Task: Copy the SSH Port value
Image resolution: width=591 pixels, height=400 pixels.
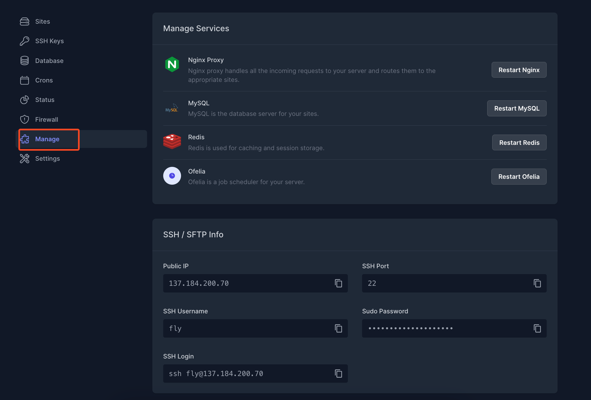Action: pyautogui.click(x=537, y=283)
